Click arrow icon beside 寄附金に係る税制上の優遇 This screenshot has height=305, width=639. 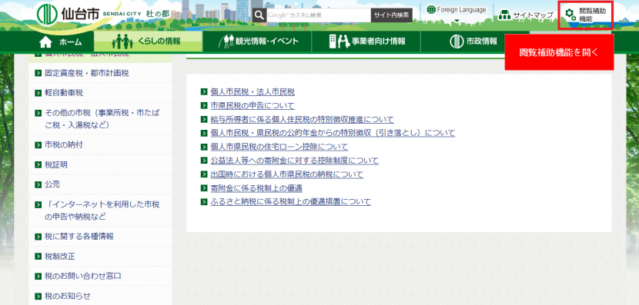click(204, 188)
